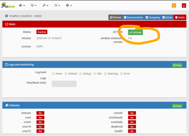Click the Logs and monitoring header
The width and height of the screenshot is (189, 136).
click(x=94, y=65)
